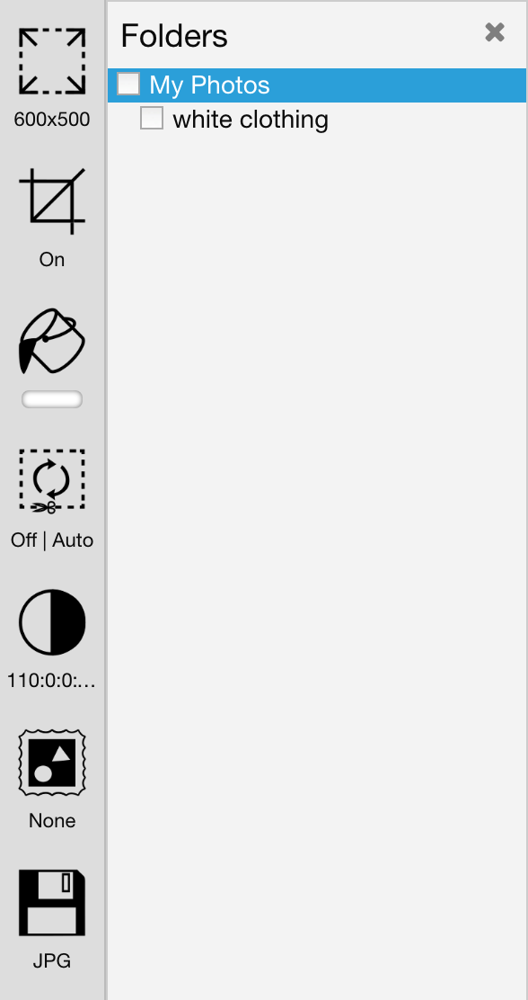Click the Folders panel heading

[174, 36]
